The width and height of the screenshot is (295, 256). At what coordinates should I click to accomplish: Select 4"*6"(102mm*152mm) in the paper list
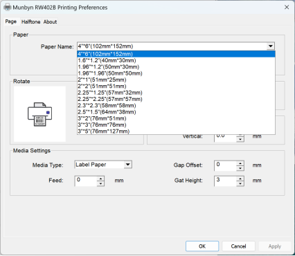pyautogui.click(x=176, y=54)
